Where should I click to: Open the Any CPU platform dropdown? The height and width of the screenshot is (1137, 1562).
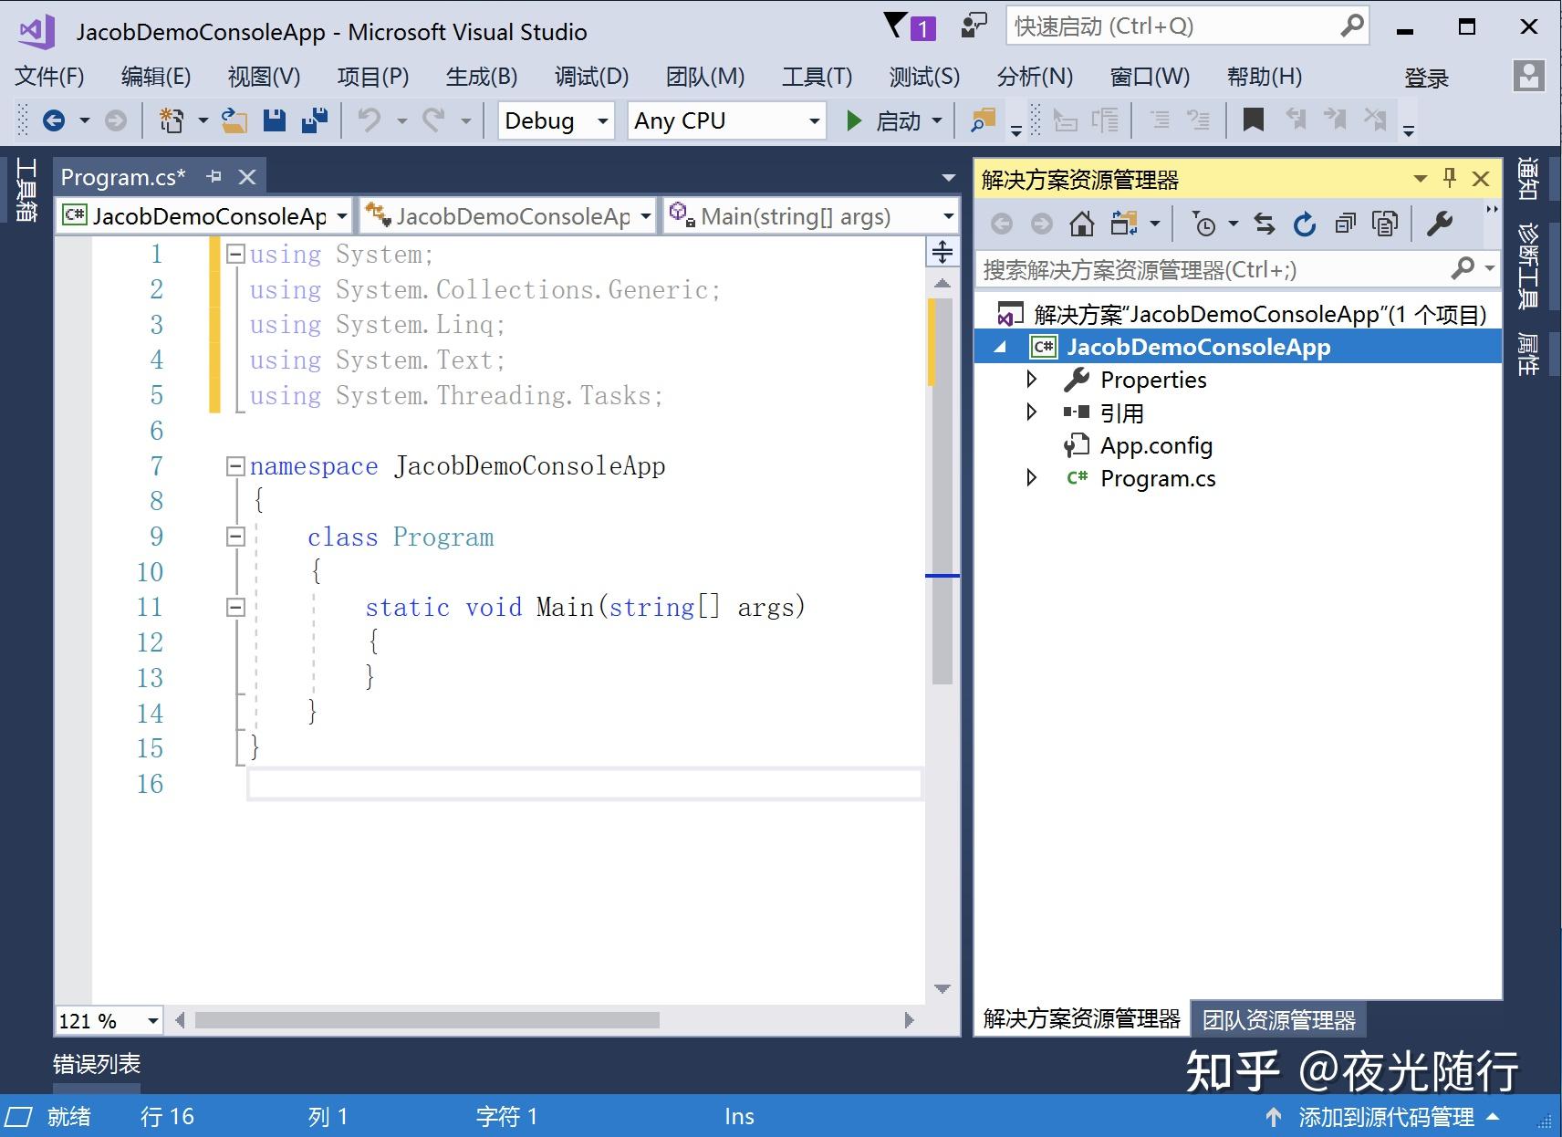(x=726, y=120)
